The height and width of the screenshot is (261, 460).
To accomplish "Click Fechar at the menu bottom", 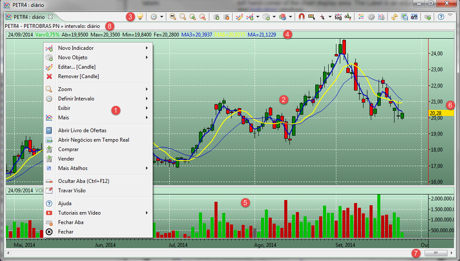I will pos(98,232).
